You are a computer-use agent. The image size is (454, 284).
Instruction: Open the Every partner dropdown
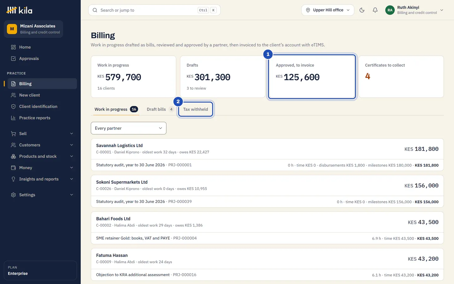pos(129,128)
